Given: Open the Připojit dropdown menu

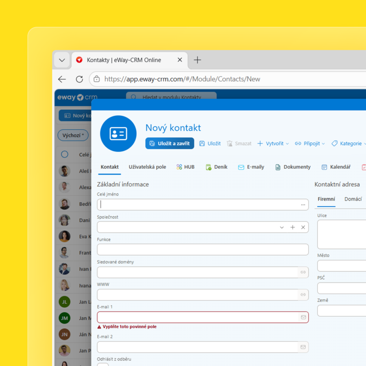Looking at the screenshot, I should tap(310, 144).
